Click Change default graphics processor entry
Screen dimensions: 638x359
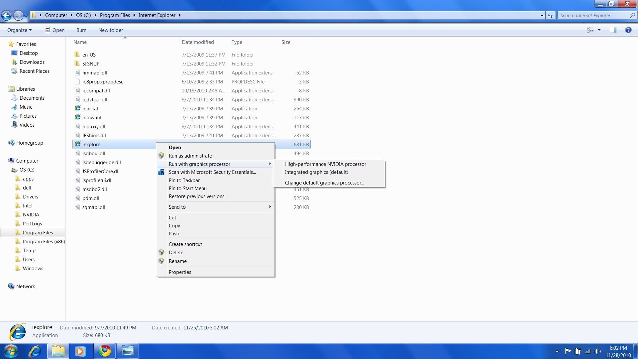(324, 182)
